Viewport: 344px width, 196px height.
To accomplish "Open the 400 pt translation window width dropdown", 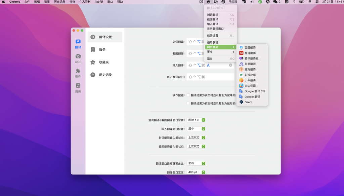I will coord(196,172).
